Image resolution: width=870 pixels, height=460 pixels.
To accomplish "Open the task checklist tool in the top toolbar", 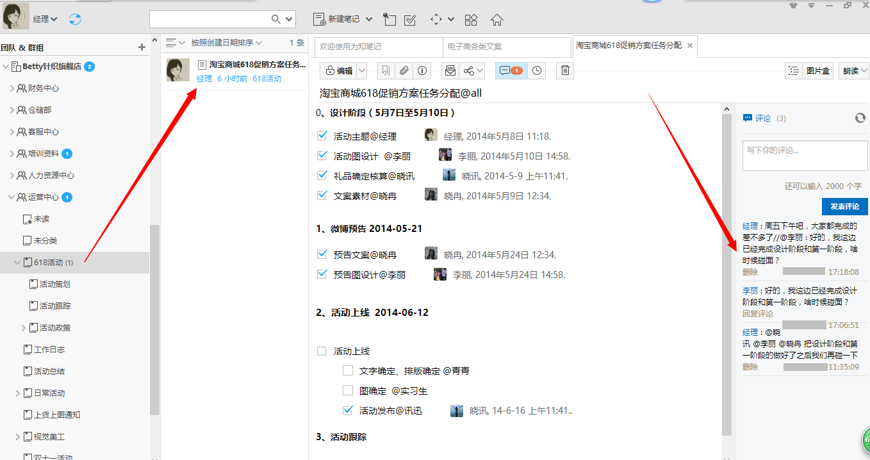I will tap(411, 19).
